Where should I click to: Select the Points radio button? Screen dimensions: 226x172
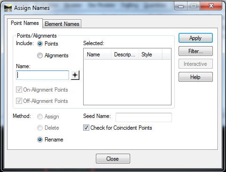[40, 44]
